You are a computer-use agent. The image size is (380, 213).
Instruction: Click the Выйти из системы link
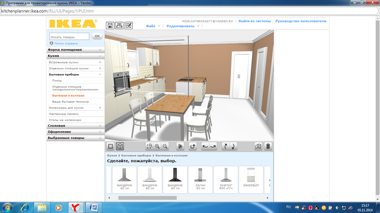click(x=255, y=21)
